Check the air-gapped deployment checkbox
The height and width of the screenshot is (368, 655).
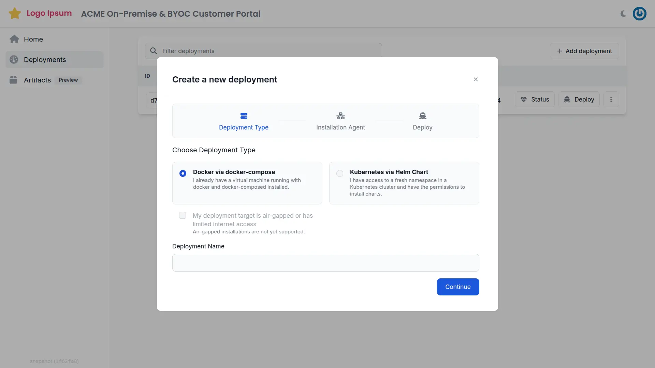(x=183, y=215)
